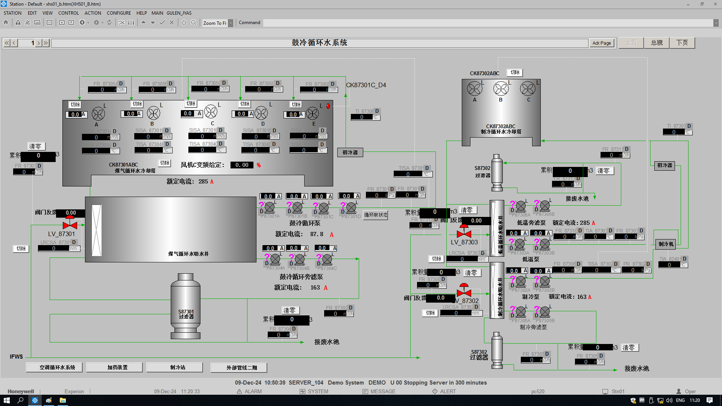Jump to last page with double-right arrow
This screenshot has width=722, height=406.
pyautogui.click(x=46, y=43)
